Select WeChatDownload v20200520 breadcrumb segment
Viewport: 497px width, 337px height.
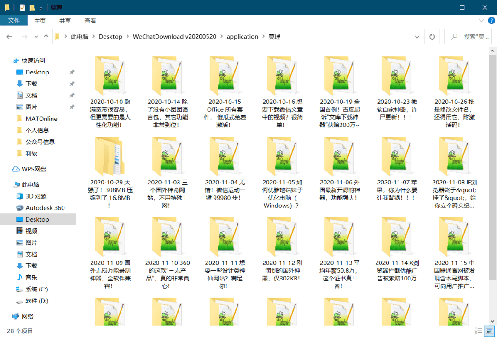point(175,37)
